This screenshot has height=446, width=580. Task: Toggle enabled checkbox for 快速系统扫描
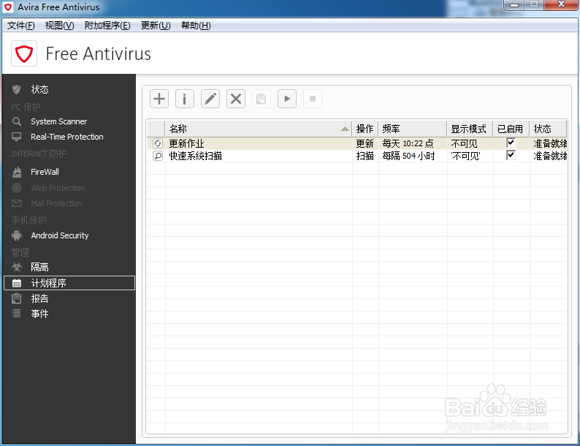coord(511,155)
